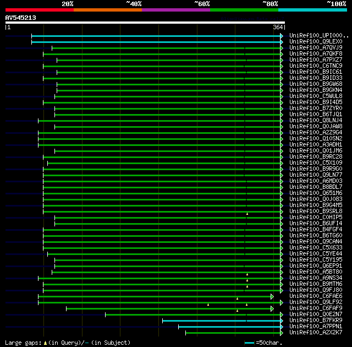Click the =50char. scale legend

tap(263, 343)
